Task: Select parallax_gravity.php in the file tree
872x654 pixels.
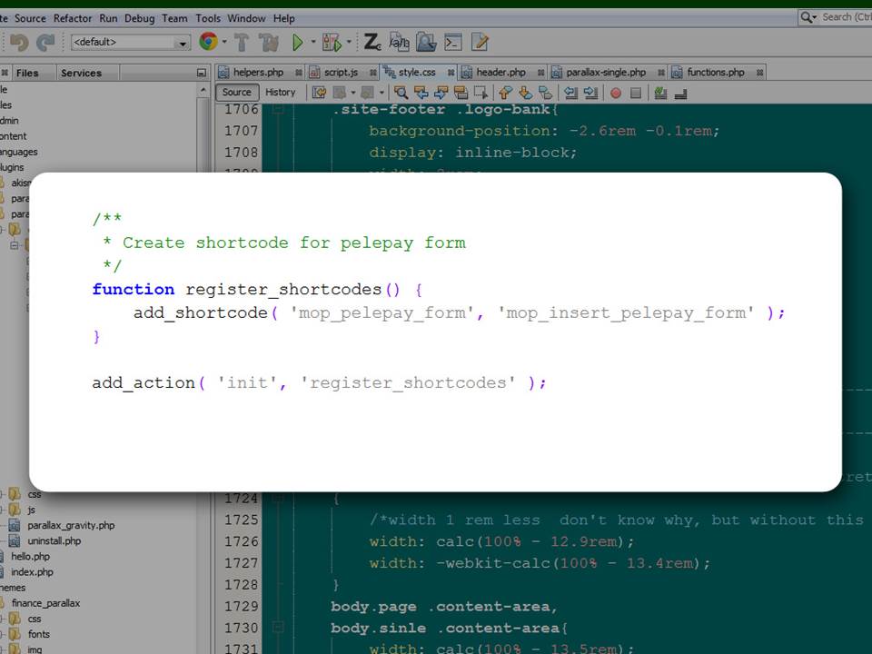Action: [x=71, y=526]
